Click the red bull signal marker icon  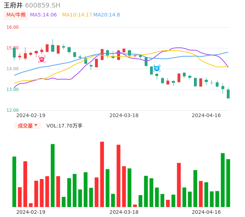[x=42, y=59]
